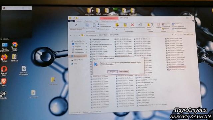Open the Средства работы с видео (Video Tools) tab
This screenshot has width=213, height=120.
tap(109, 21)
